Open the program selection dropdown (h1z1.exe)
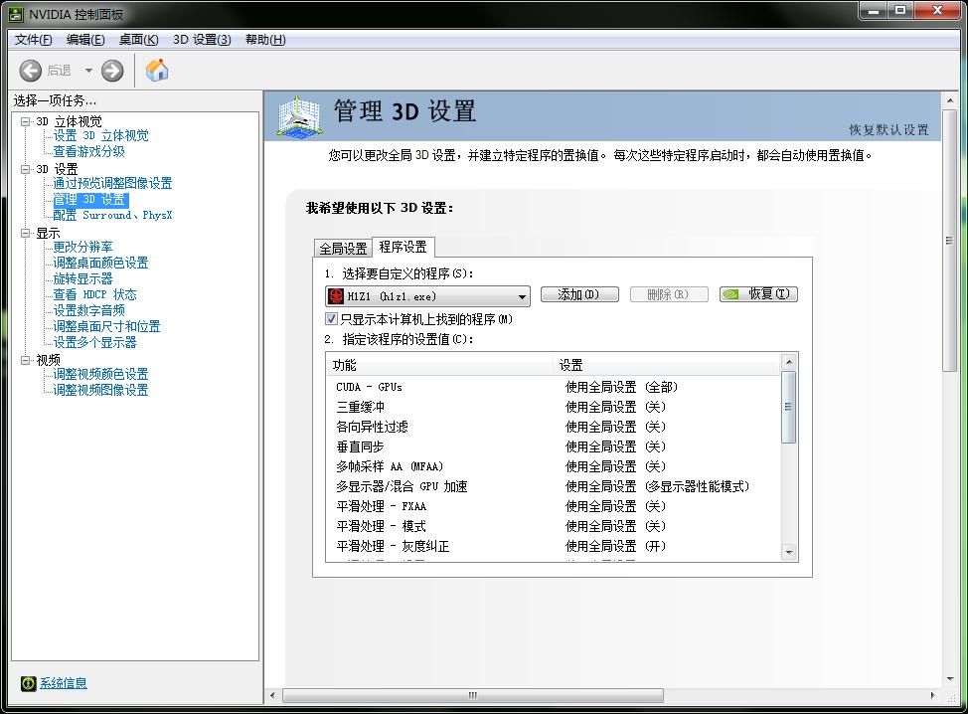 (x=522, y=296)
